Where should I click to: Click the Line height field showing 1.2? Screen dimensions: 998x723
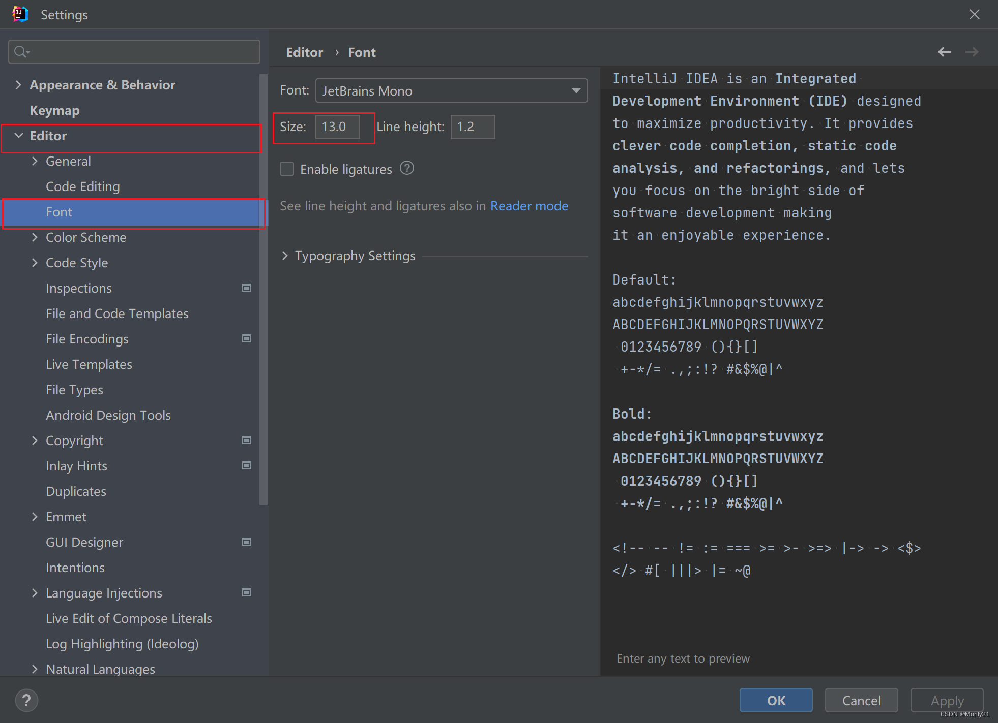coord(473,127)
